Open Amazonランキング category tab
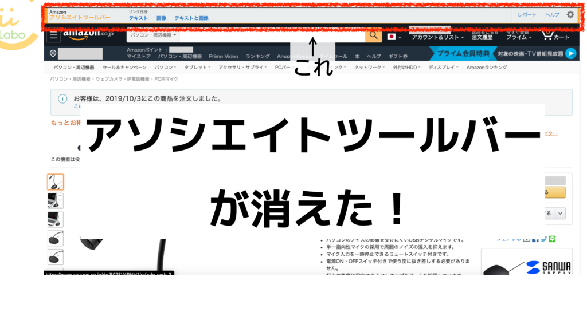Screen dimensions: 587x316 486,68
